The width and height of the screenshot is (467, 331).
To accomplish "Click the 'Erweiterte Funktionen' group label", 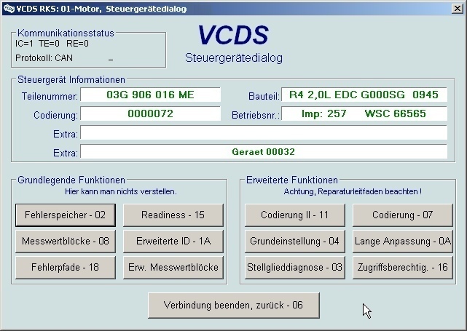I will point(292,180).
